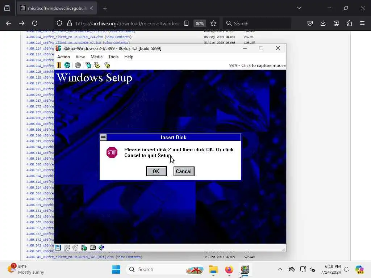Open Firefox extensions puzzle icon
Viewport: 371px width, 278px height.
tap(349, 23)
